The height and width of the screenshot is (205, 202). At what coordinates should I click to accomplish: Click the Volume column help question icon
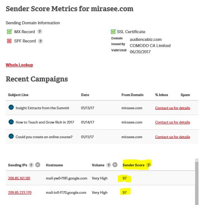click(x=109, y=165)
